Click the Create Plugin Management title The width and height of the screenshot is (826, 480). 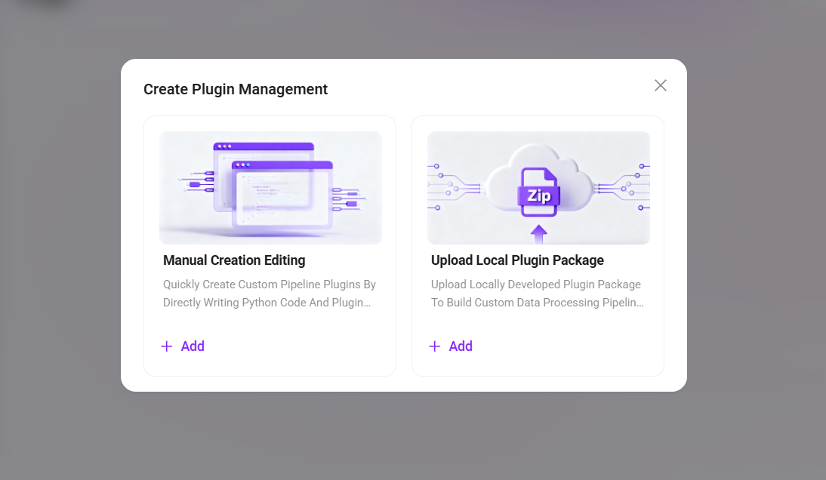[x=236, y=90]
